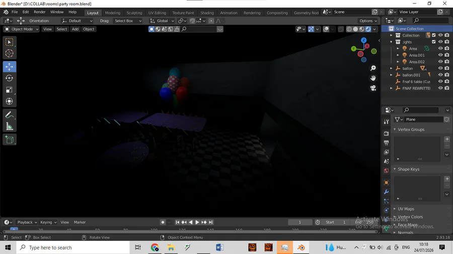Open the Render menu
The height and width of the screenshot is (254, 453).
(40, 12)
